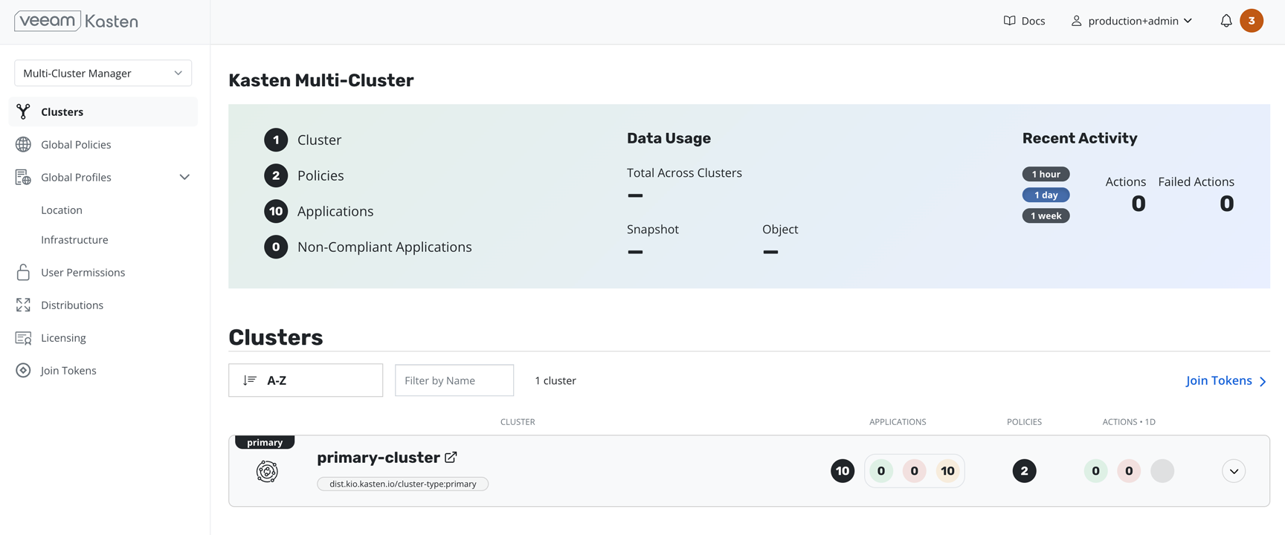Select the 1 day activity range
The image size is (1285, 535).
1046,195
